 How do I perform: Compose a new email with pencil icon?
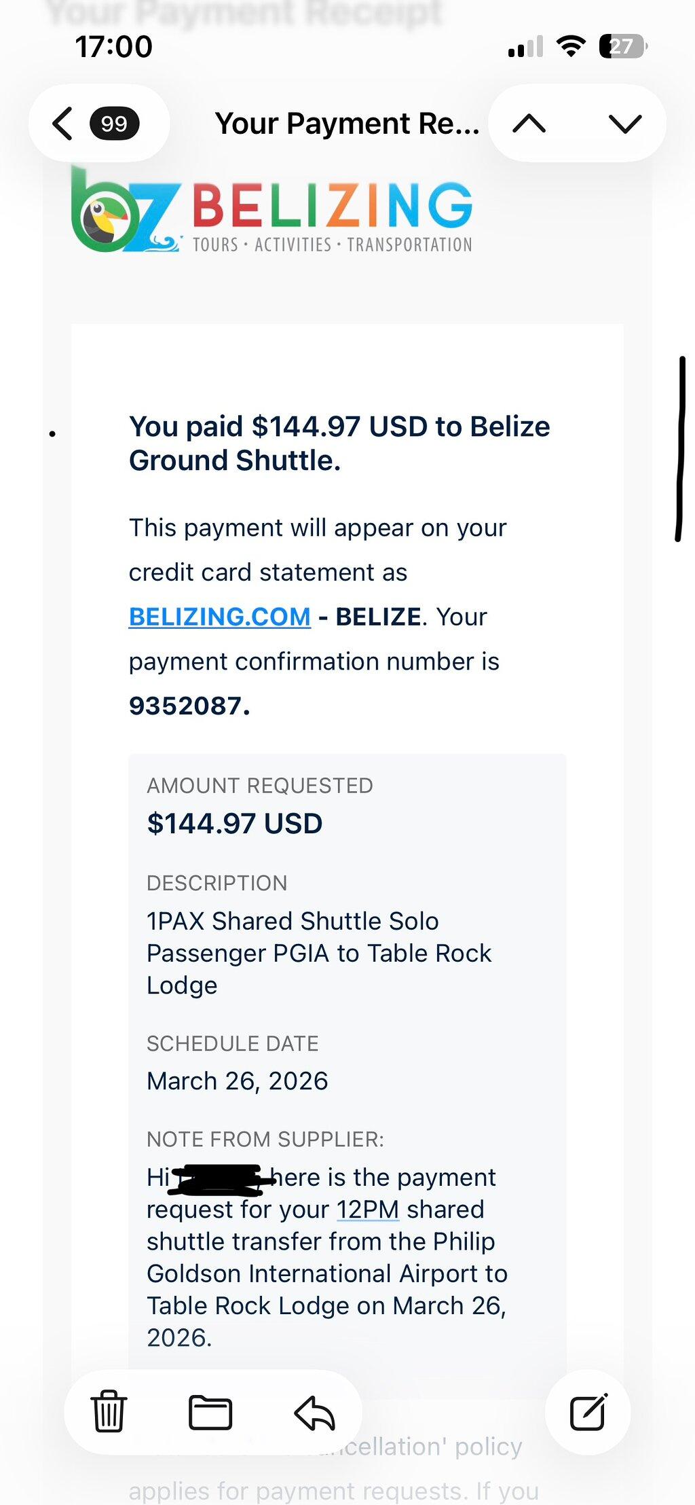tap(588, 1412)
